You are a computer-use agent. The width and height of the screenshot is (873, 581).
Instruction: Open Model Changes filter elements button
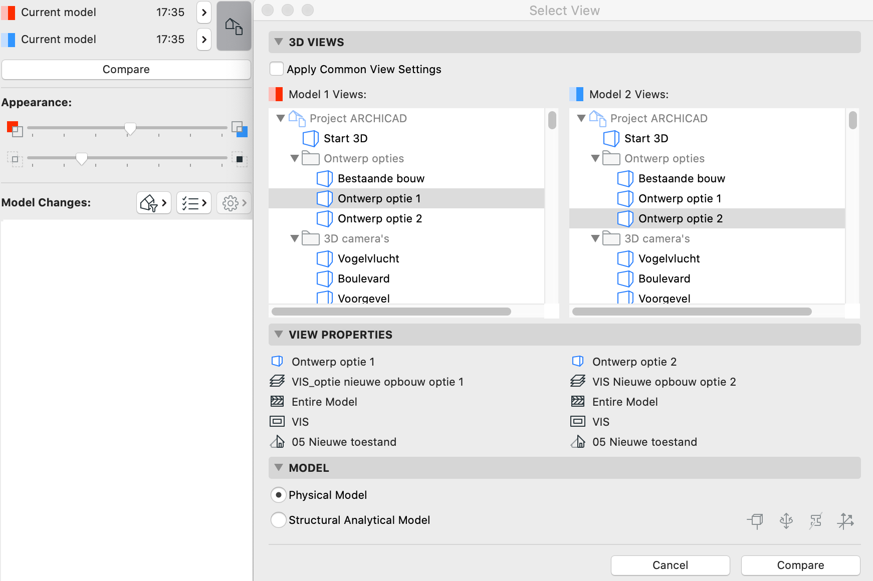154,203
